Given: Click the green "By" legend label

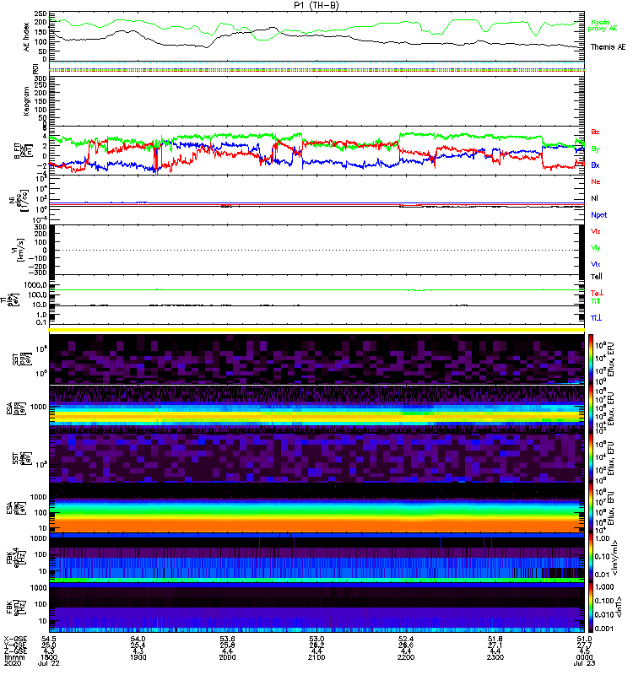Looking at the screenshot, I should [x=595, y=149].
